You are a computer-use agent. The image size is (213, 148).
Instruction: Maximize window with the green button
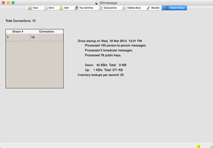tap(13, 3)
